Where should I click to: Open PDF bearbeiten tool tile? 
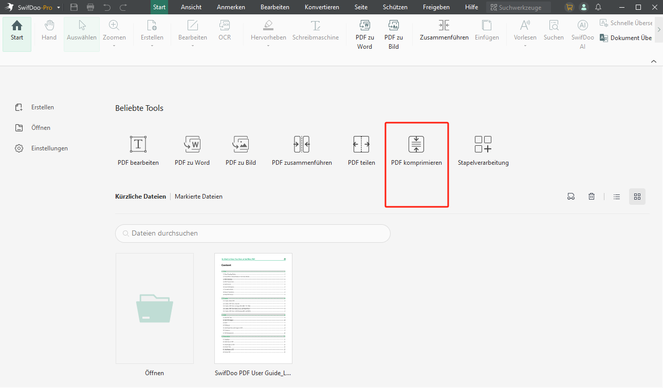(x=138, y=150)
